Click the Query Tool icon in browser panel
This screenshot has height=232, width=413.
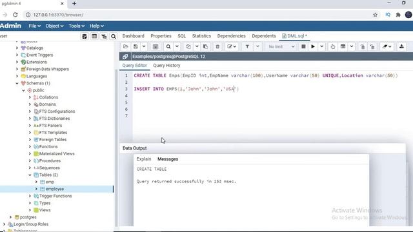[85, 36]
